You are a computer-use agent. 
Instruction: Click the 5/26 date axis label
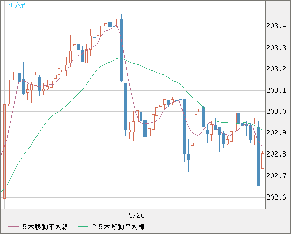coord(137,215)
